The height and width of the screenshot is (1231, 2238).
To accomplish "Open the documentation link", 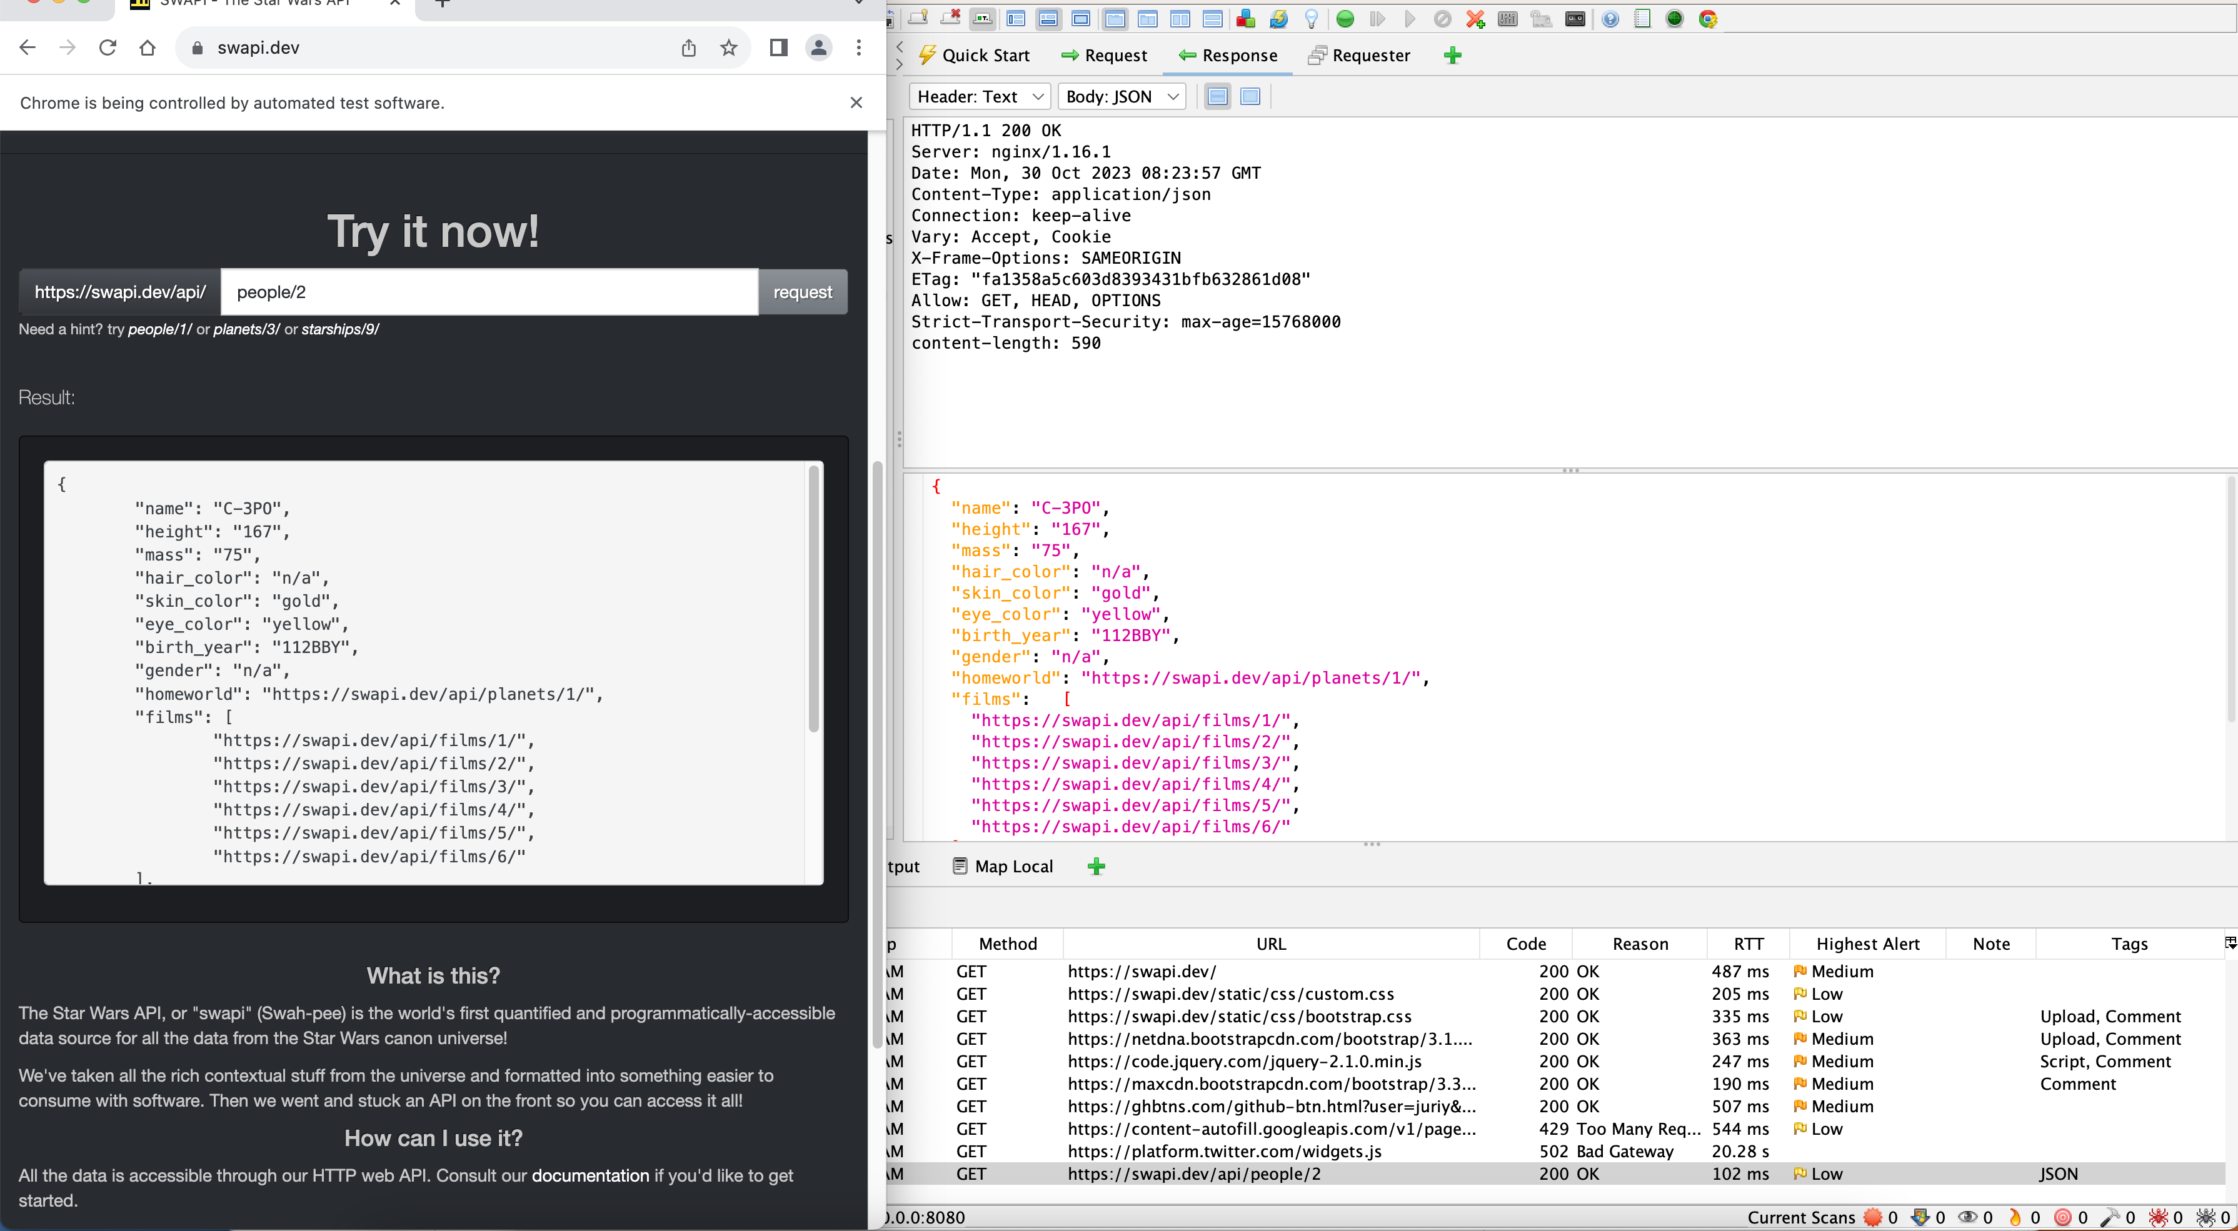I will pyautogui.click(x=590, y=1175).
